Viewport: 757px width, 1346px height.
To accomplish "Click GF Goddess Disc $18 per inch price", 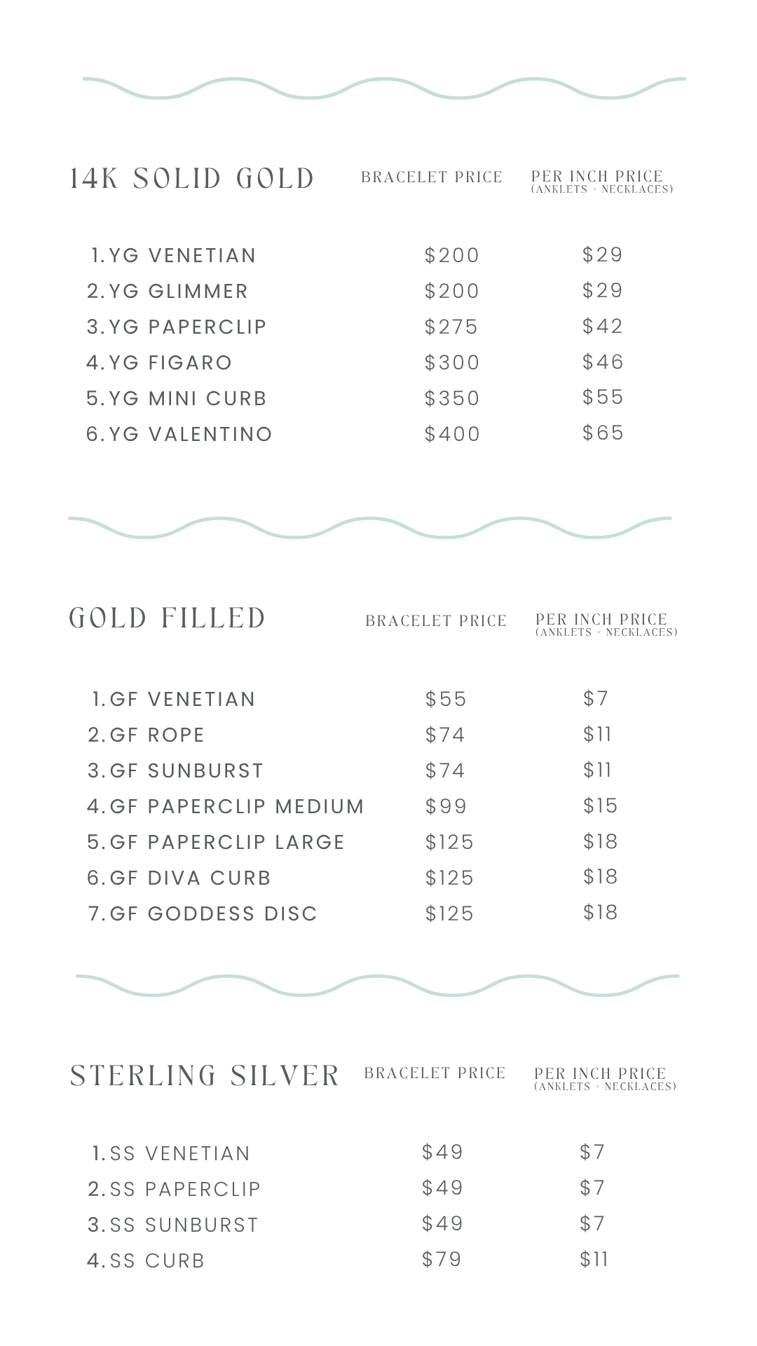I will tap(600, 912).
